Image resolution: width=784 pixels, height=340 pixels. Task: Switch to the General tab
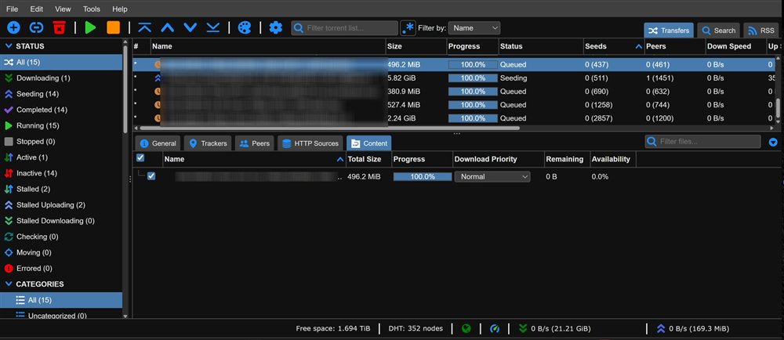coord(158,143)
